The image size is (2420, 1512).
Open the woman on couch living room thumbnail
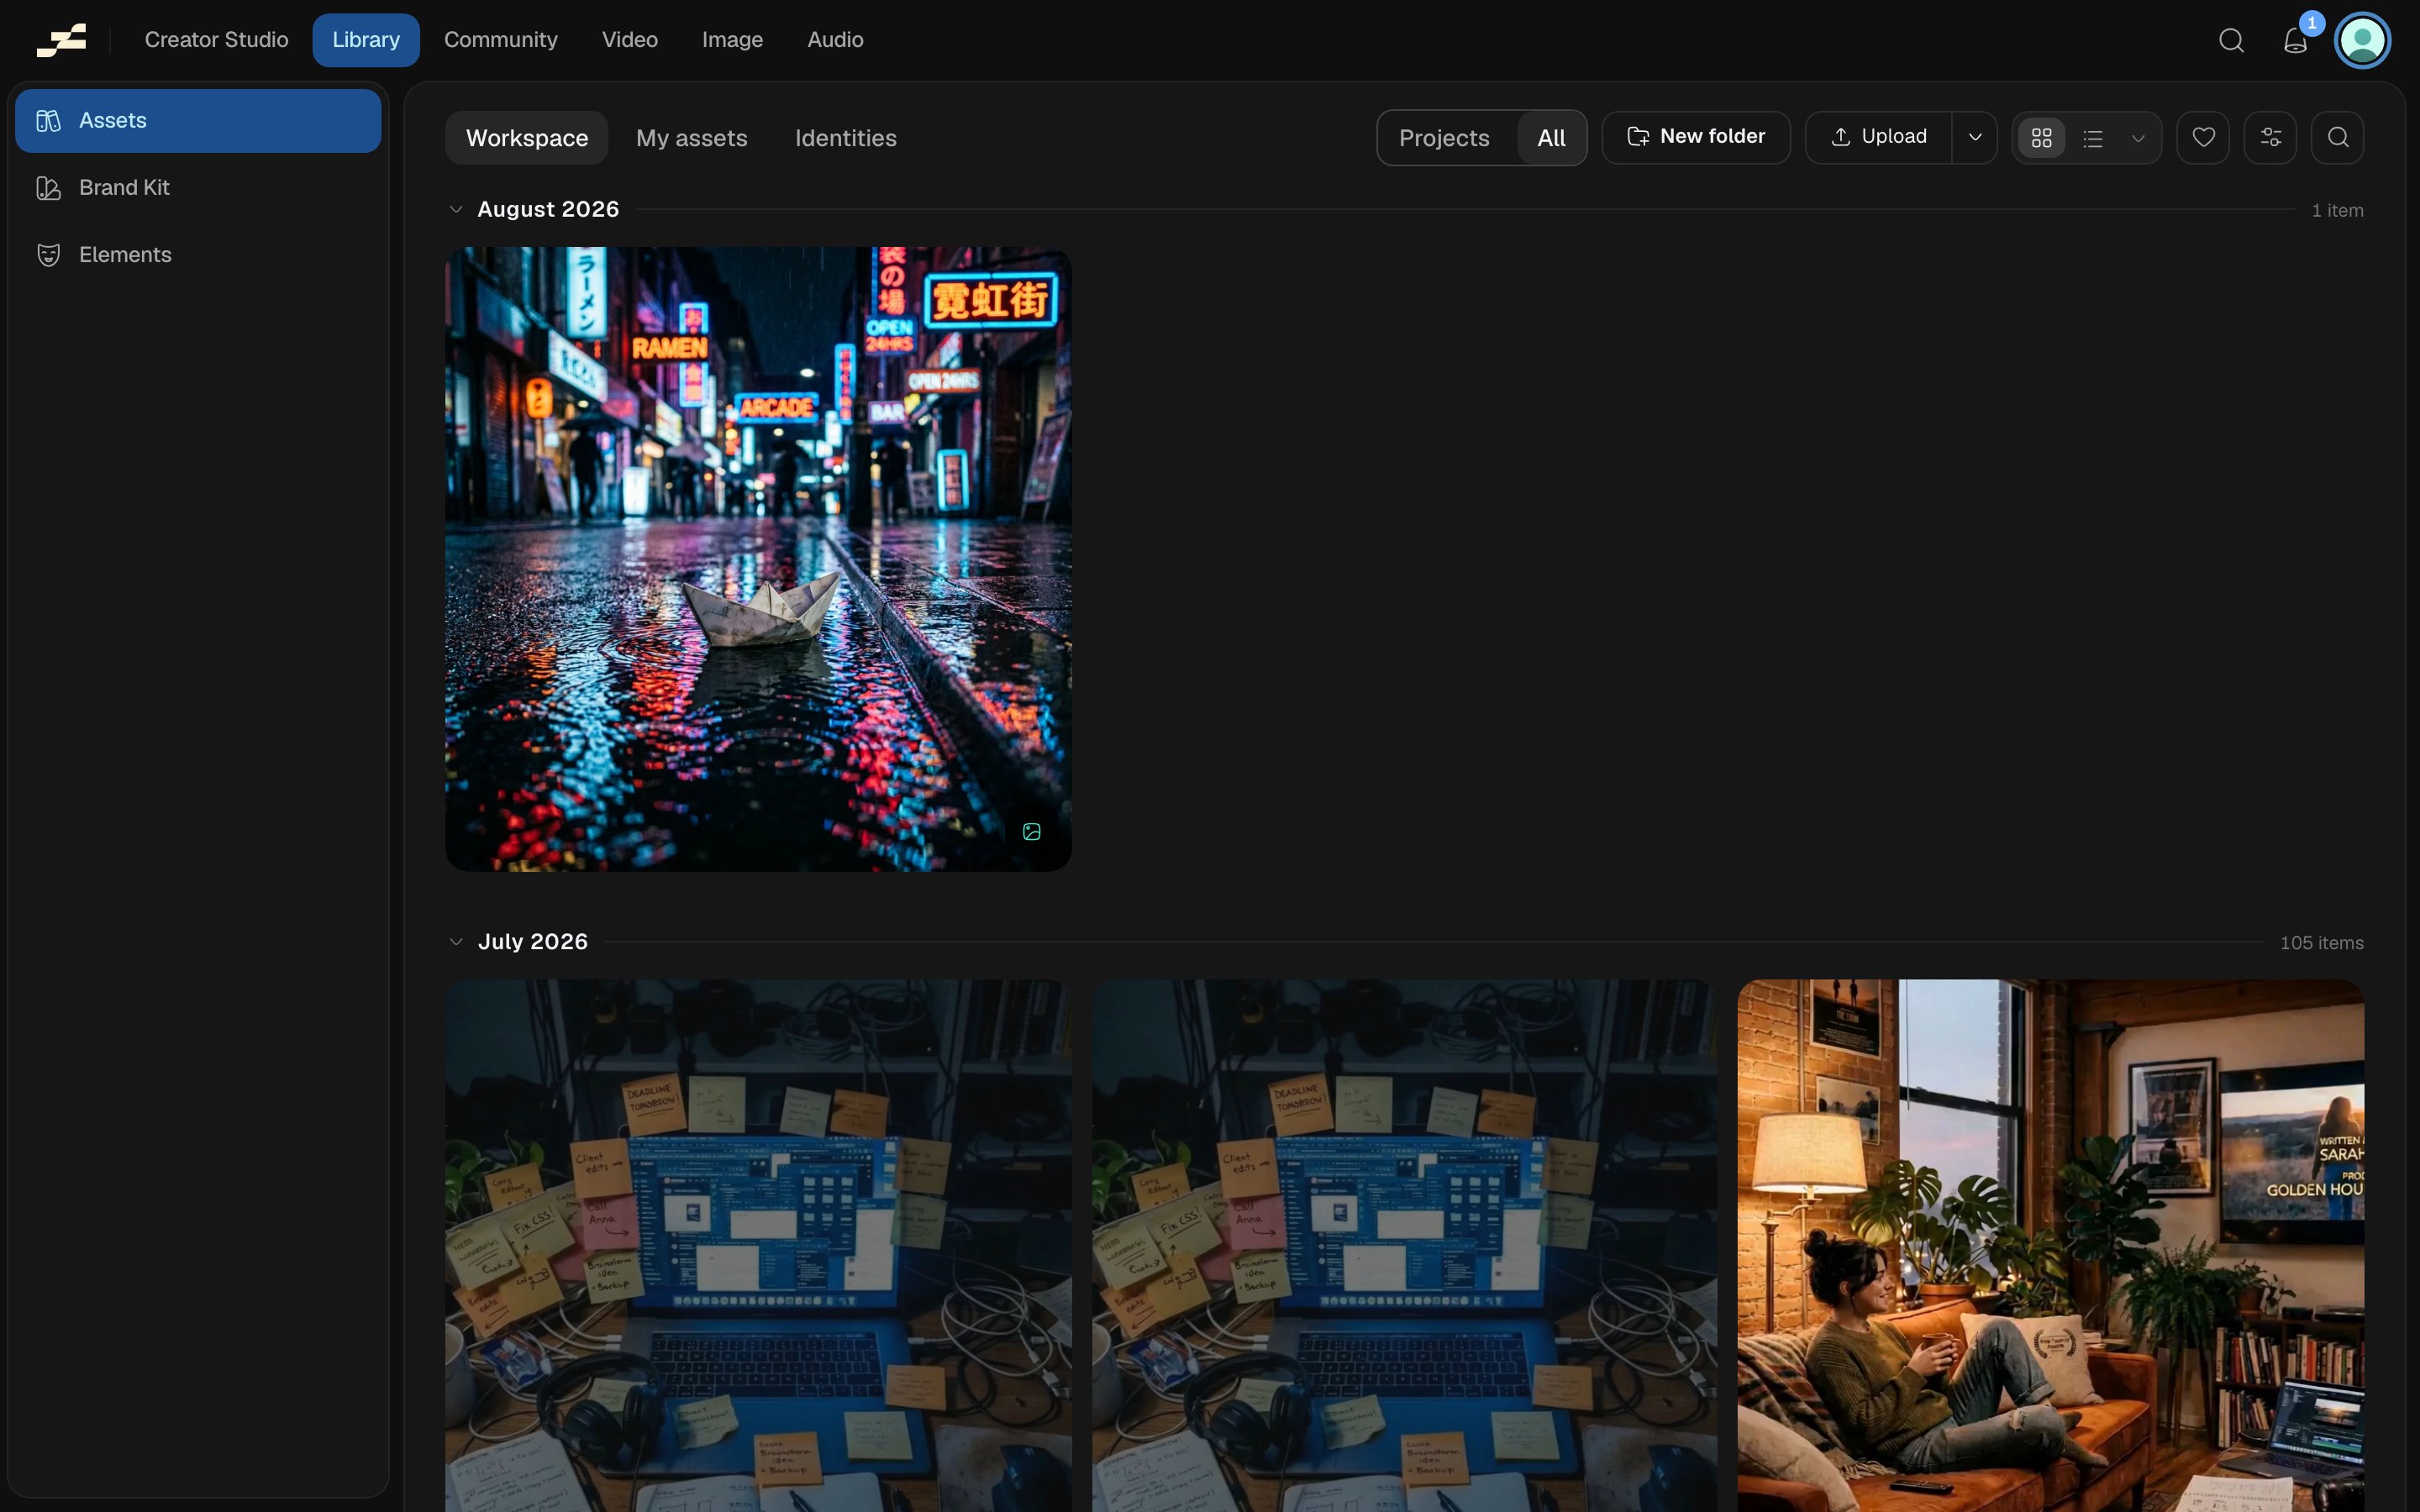(x=2050, y=1245)
